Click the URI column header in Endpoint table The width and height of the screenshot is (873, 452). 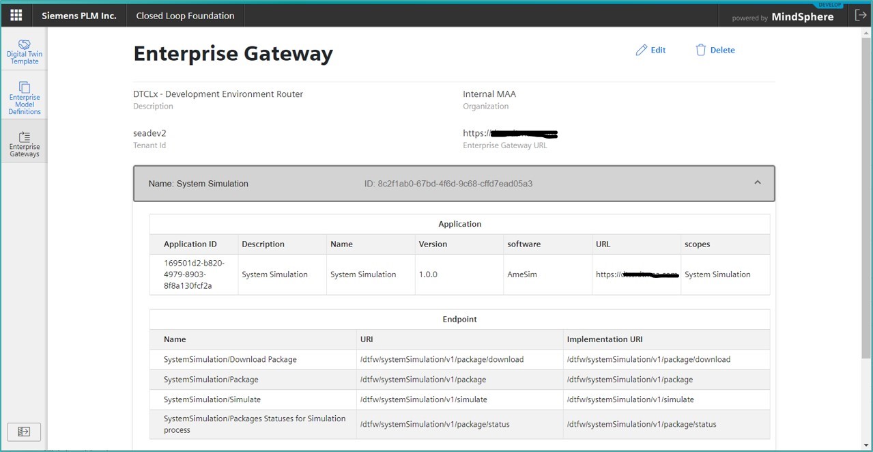(x=367, y=339)
